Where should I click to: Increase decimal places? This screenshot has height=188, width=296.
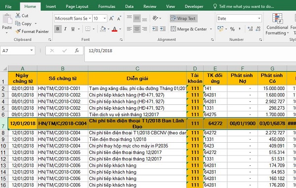tap(251, 29)
